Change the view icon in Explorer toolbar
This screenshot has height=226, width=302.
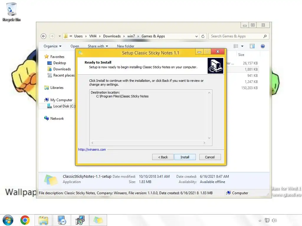tap(236, 46)
